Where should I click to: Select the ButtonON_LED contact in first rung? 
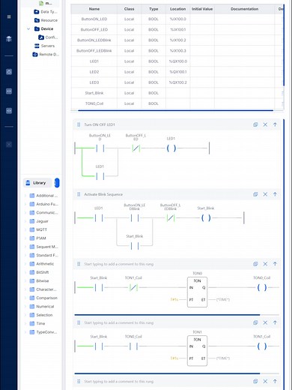(x=100, y=148)
